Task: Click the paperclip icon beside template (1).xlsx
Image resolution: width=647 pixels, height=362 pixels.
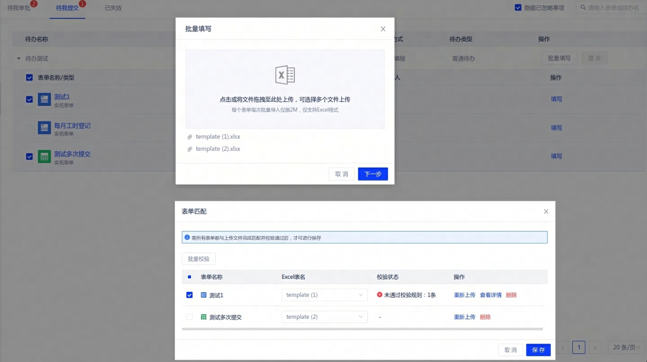Action: (190, 137)
